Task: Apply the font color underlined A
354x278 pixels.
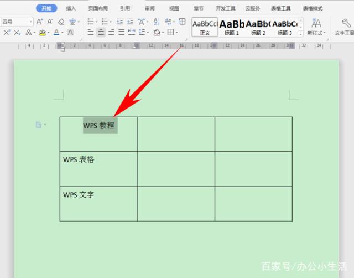Action: point(56,33)
